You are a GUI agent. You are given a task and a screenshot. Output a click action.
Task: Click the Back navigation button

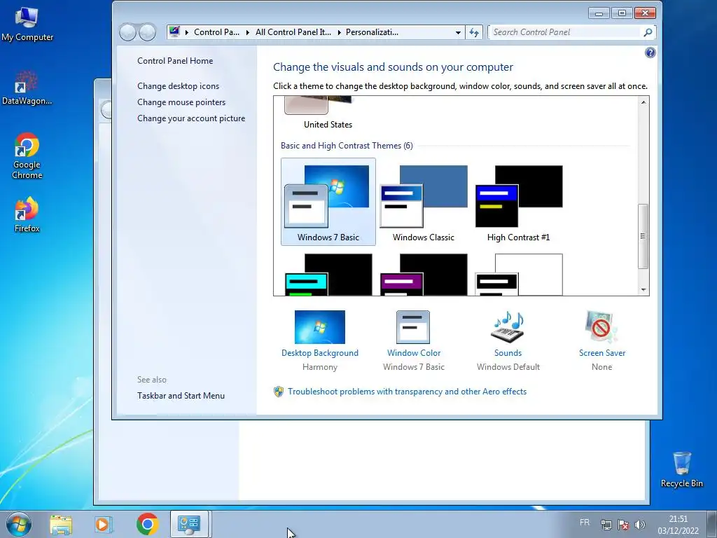(127, 32)
